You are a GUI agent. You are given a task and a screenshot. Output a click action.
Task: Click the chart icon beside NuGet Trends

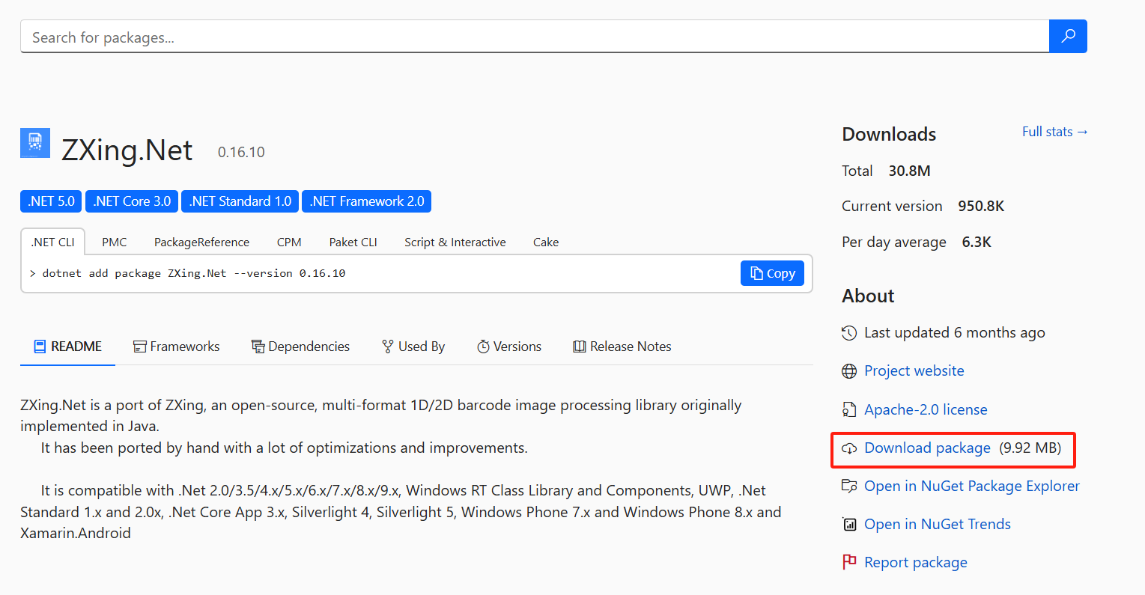coord(849,525)
